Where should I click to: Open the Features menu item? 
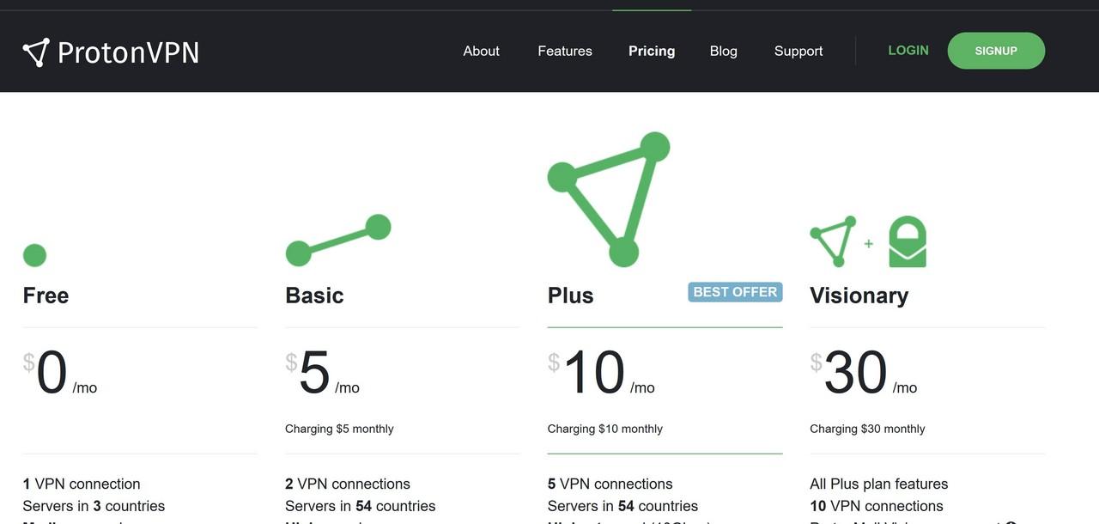[x=565, y=51]
